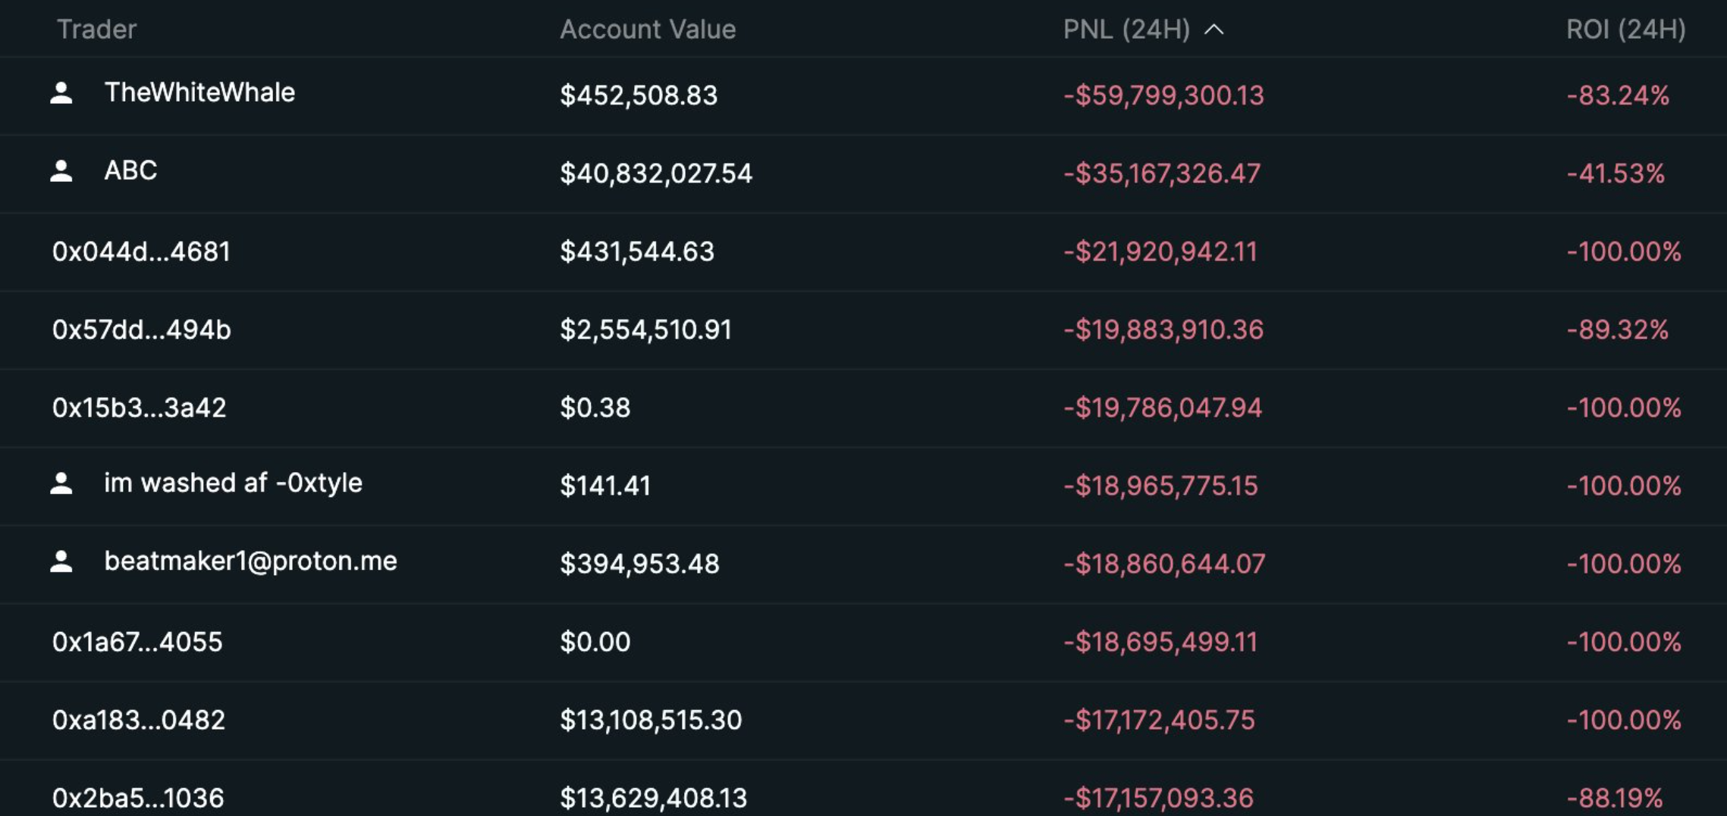The width and height of the screenshot is (1727, 816).
Task: Sort by the Account Value column header
Action: (648, 30)
